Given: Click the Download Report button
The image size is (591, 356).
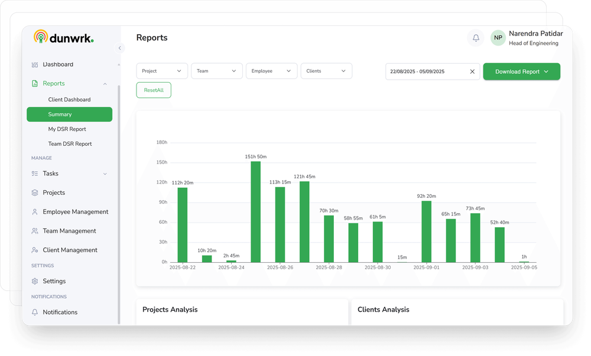Looking at the screenshot, I should pyautogui.click(x=521, y=71).
